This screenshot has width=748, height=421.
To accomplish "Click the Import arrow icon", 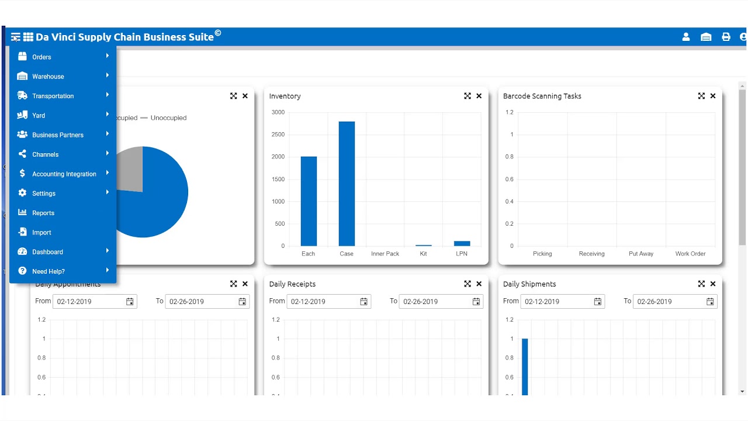I will pyautogui.click(x=22, y=232).
